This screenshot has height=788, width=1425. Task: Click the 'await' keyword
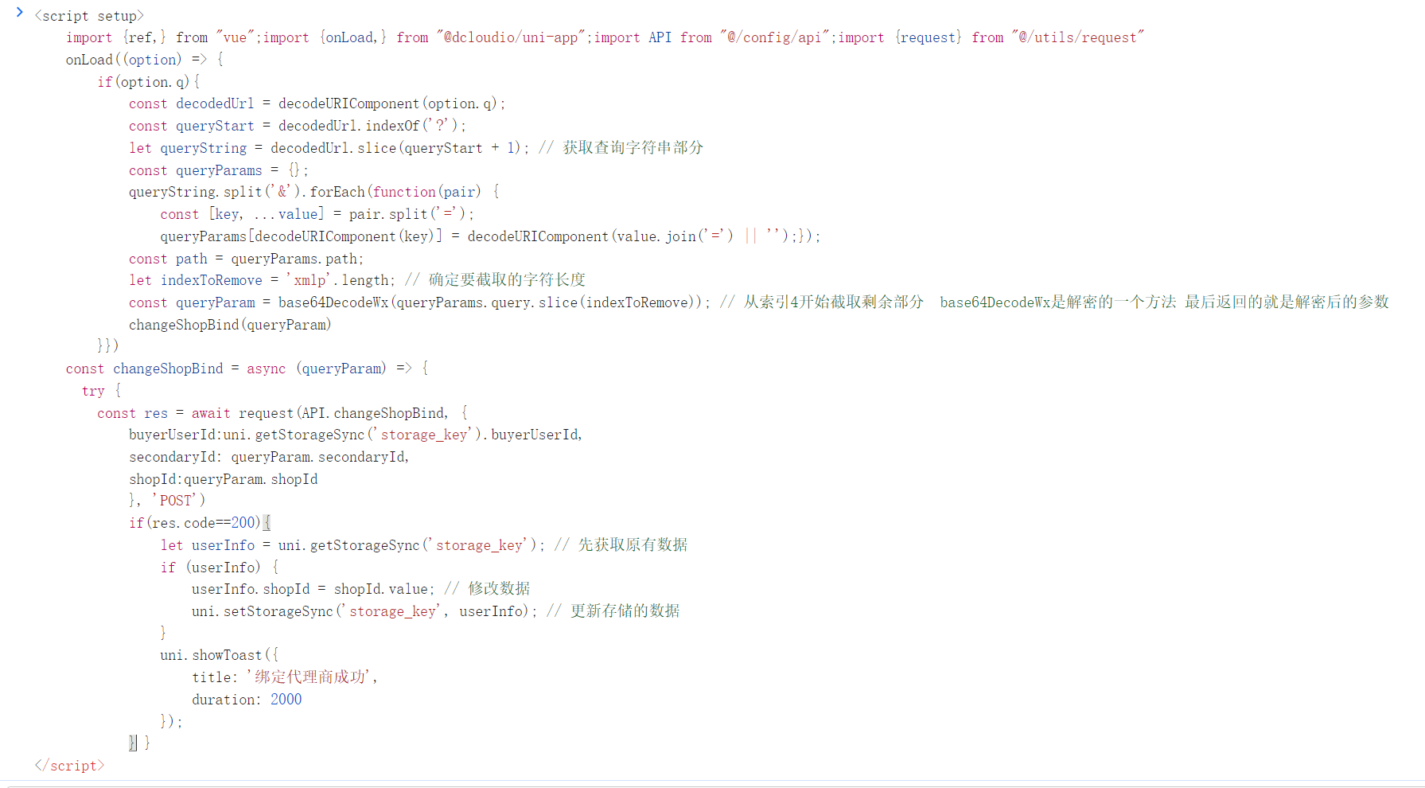pos(211,413)
